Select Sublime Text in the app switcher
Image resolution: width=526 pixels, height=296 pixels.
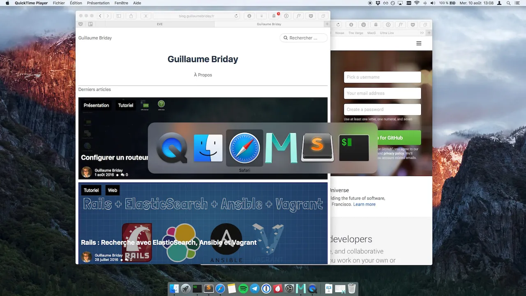[317, 148]
